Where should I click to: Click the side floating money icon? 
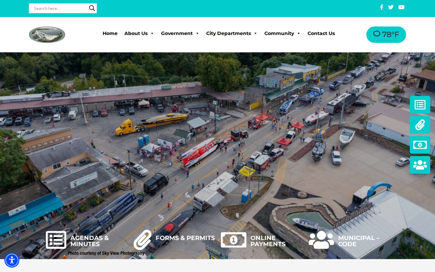[x=420, y=145]
